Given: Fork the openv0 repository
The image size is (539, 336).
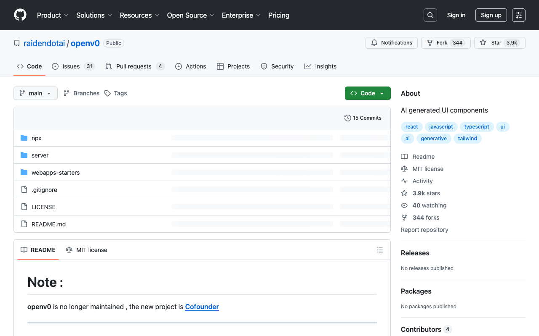Looking at the screenshot, I should [446, 43].
